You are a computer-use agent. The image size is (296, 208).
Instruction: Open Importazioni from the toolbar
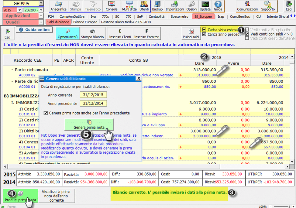click(x=174, y=6)
